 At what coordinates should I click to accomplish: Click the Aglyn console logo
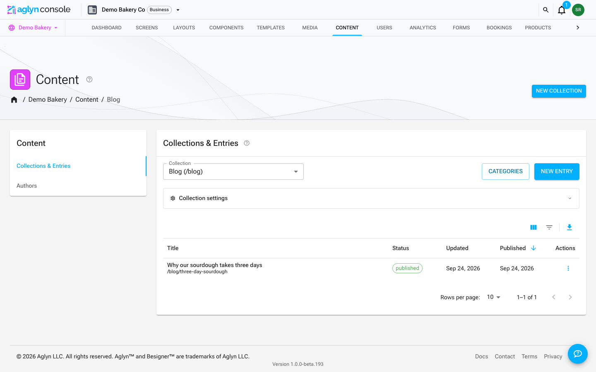(x=39, y=10)
